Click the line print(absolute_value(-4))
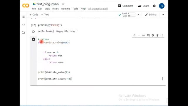 55,79
